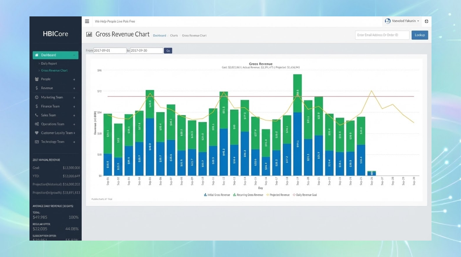Image resolution: width=461 pixels, height=257 pixels.
Task: Click the People group icon in sidebar
Action: click(37, 79)
